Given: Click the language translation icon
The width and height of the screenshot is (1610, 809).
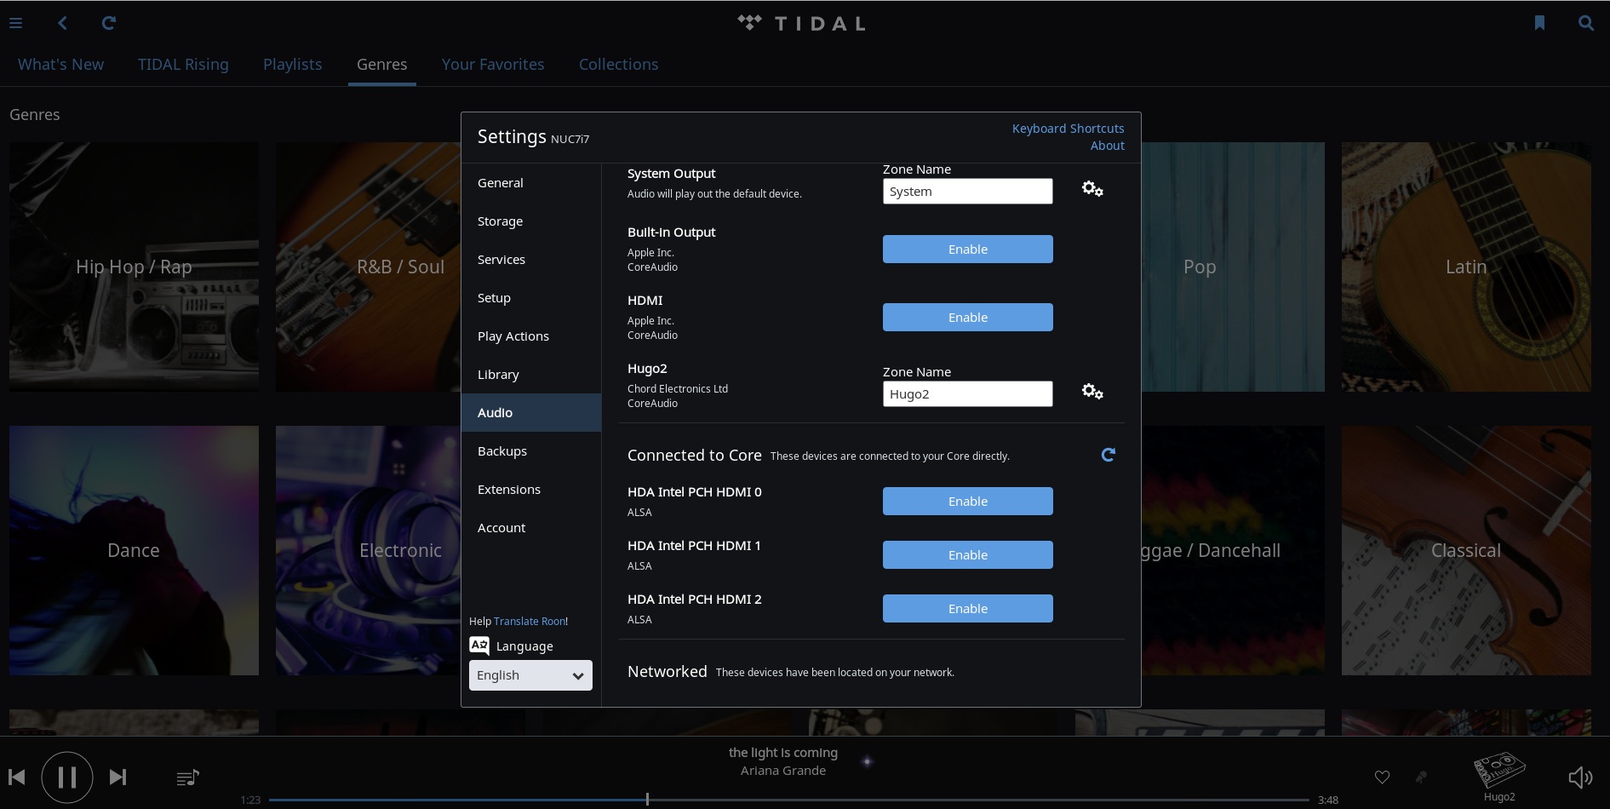Looking at the screenshot, I should (479, 645).
